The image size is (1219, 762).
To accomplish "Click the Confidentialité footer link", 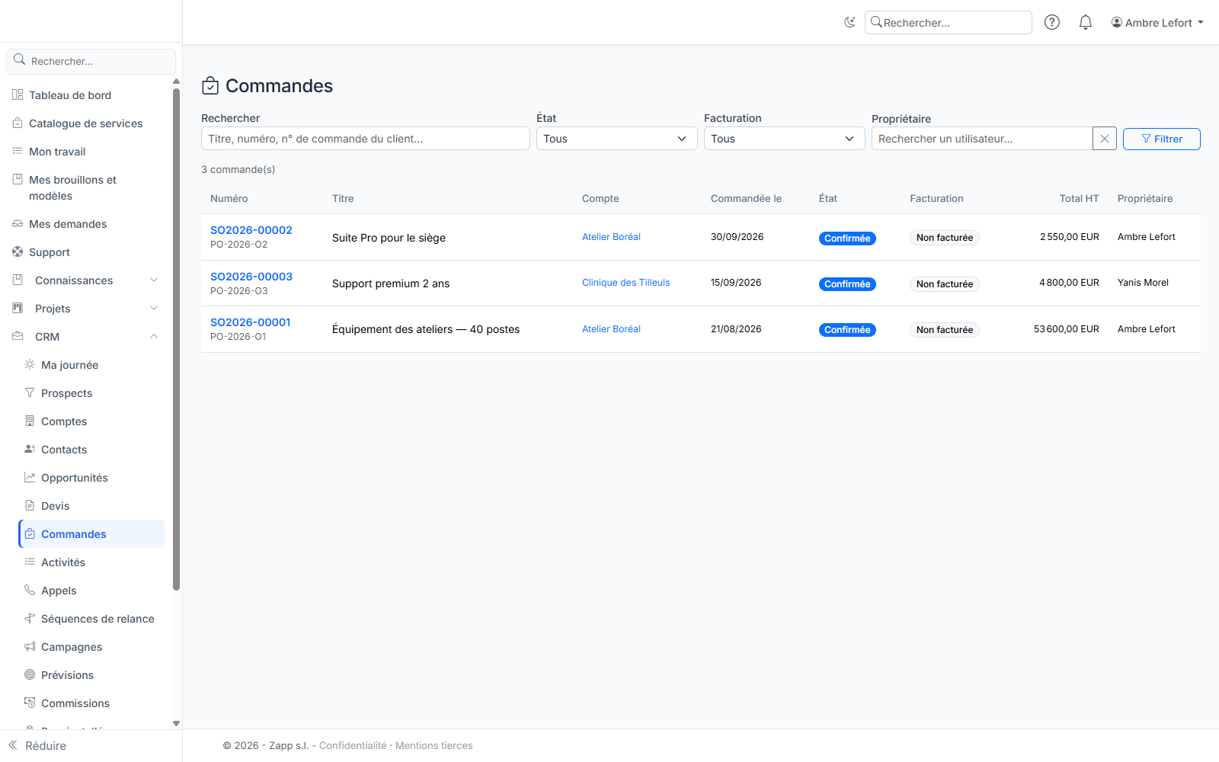I will [353, 745].
